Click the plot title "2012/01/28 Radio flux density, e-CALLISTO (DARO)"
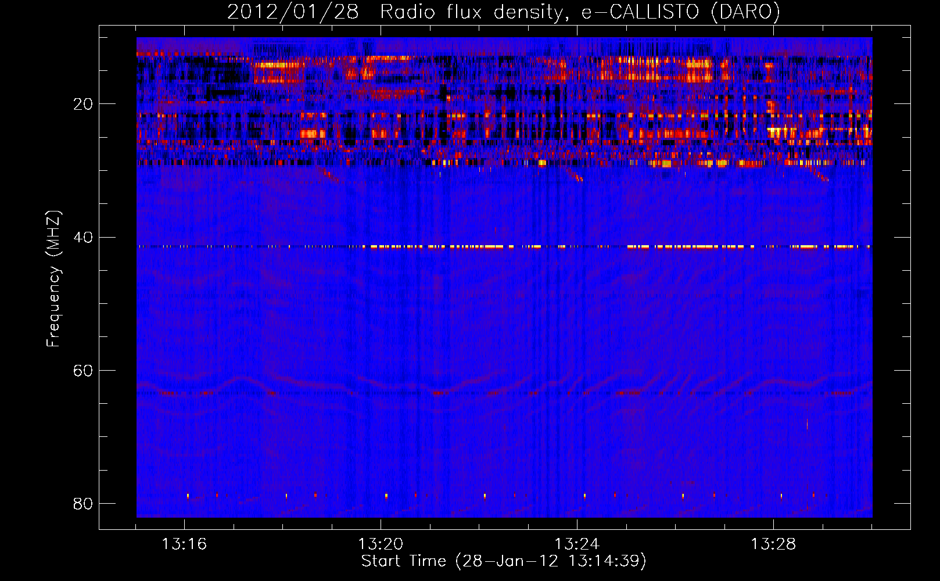 (x=504, y=12)
